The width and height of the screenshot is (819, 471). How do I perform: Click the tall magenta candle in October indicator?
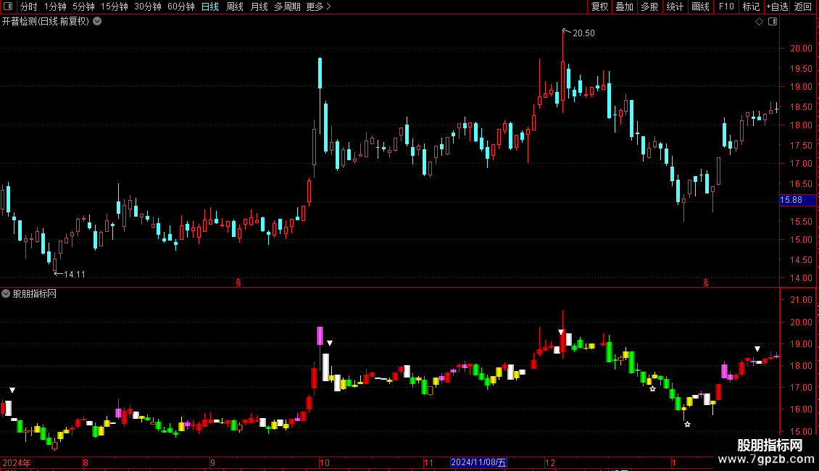click(320, 335)
